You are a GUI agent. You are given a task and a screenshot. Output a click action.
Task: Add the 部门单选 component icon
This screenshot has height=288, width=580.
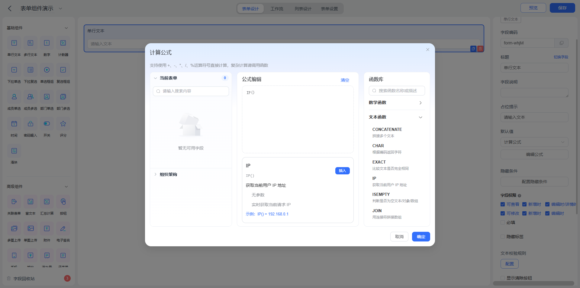(47, 97)
